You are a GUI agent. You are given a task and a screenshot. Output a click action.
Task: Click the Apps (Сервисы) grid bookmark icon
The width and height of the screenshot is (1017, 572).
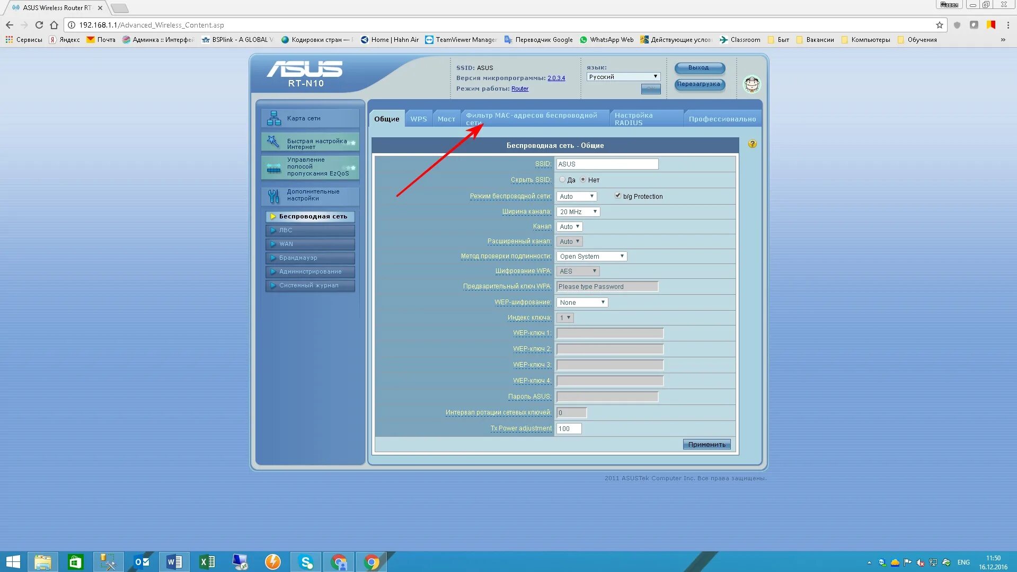click(9, 40)
